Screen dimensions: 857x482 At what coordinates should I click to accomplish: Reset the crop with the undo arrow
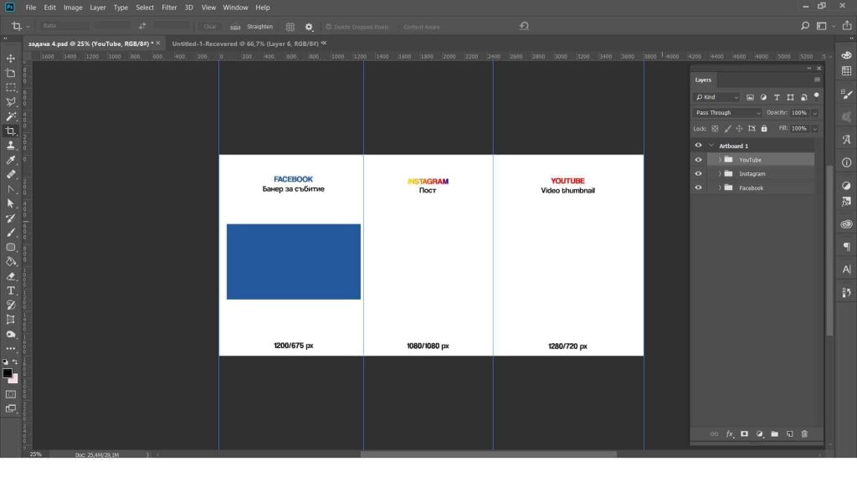pyautogui.click(x=524, y=26)
